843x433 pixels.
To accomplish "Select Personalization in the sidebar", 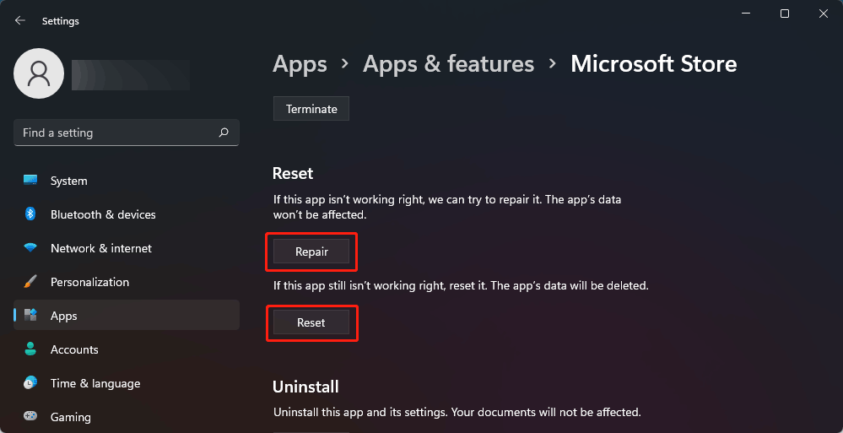I will coord(89,282).
